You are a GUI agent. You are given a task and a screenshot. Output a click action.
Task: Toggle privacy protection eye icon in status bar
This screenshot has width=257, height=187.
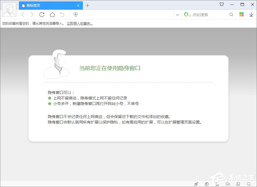coord(207,184)
